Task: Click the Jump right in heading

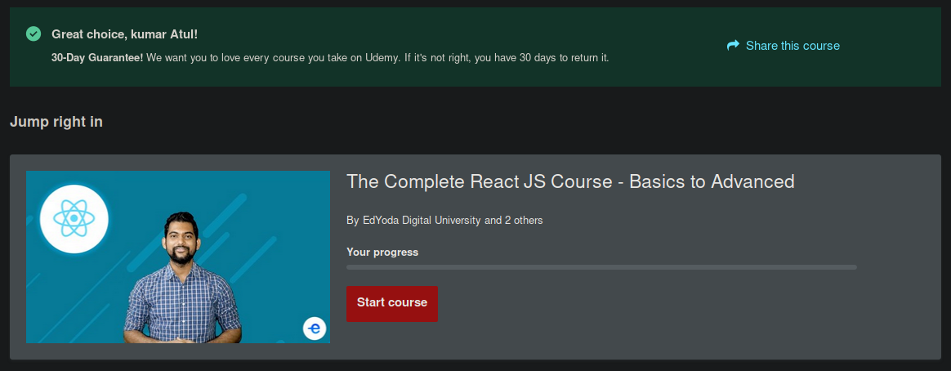Action: click(56, 122)
